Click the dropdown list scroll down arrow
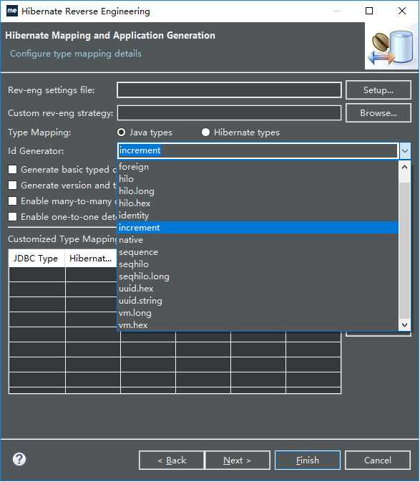This screenshot has width=420, height=482. [405, 325]
